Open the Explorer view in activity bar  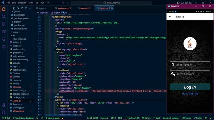(x=4, y=9)
